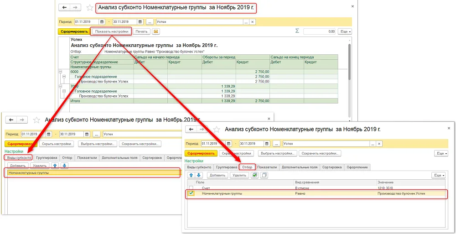Image resolution: width=456 pixels, height=234 pixels.
Task: Click end date field 30.11.2019 in top window
Action: [125, 22]
